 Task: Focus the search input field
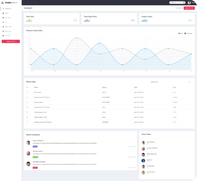point(176,2)
